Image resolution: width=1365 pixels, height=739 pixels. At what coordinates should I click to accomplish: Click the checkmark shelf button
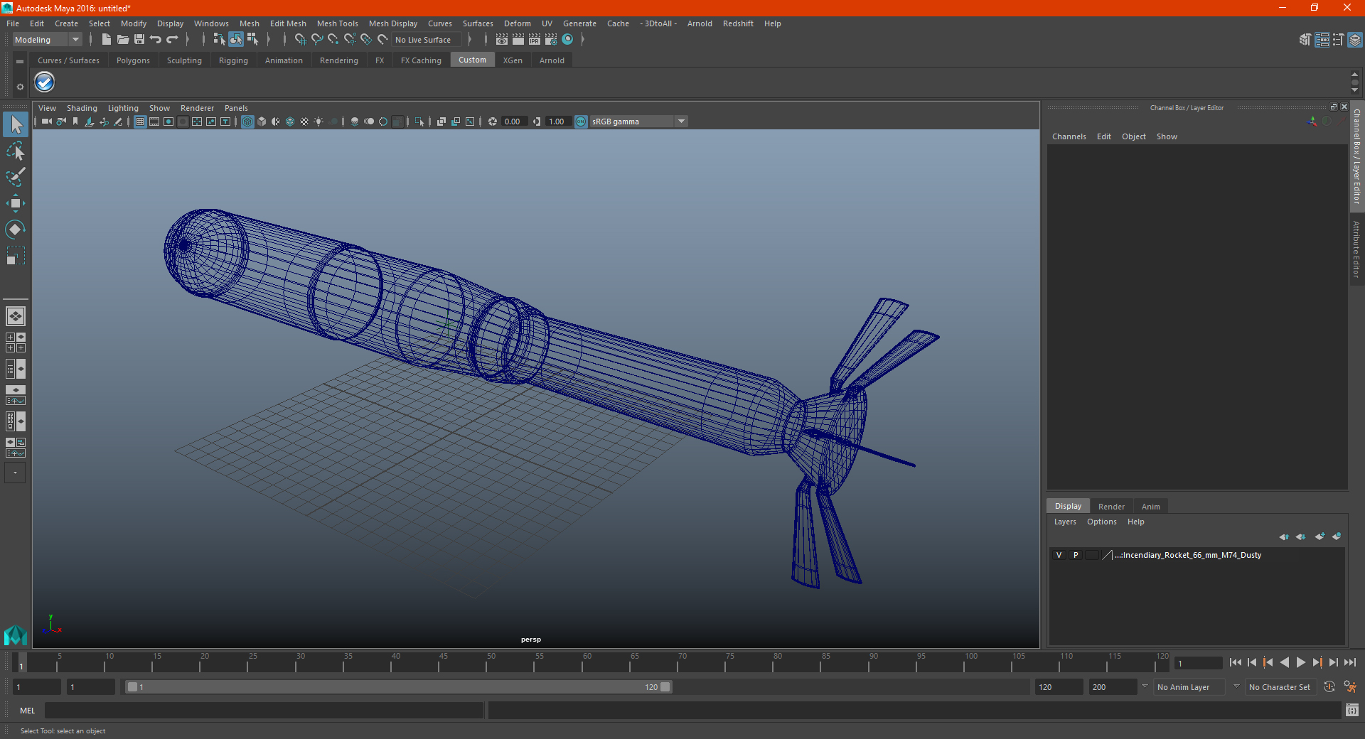pyautogui.click(x=45, y=82)
